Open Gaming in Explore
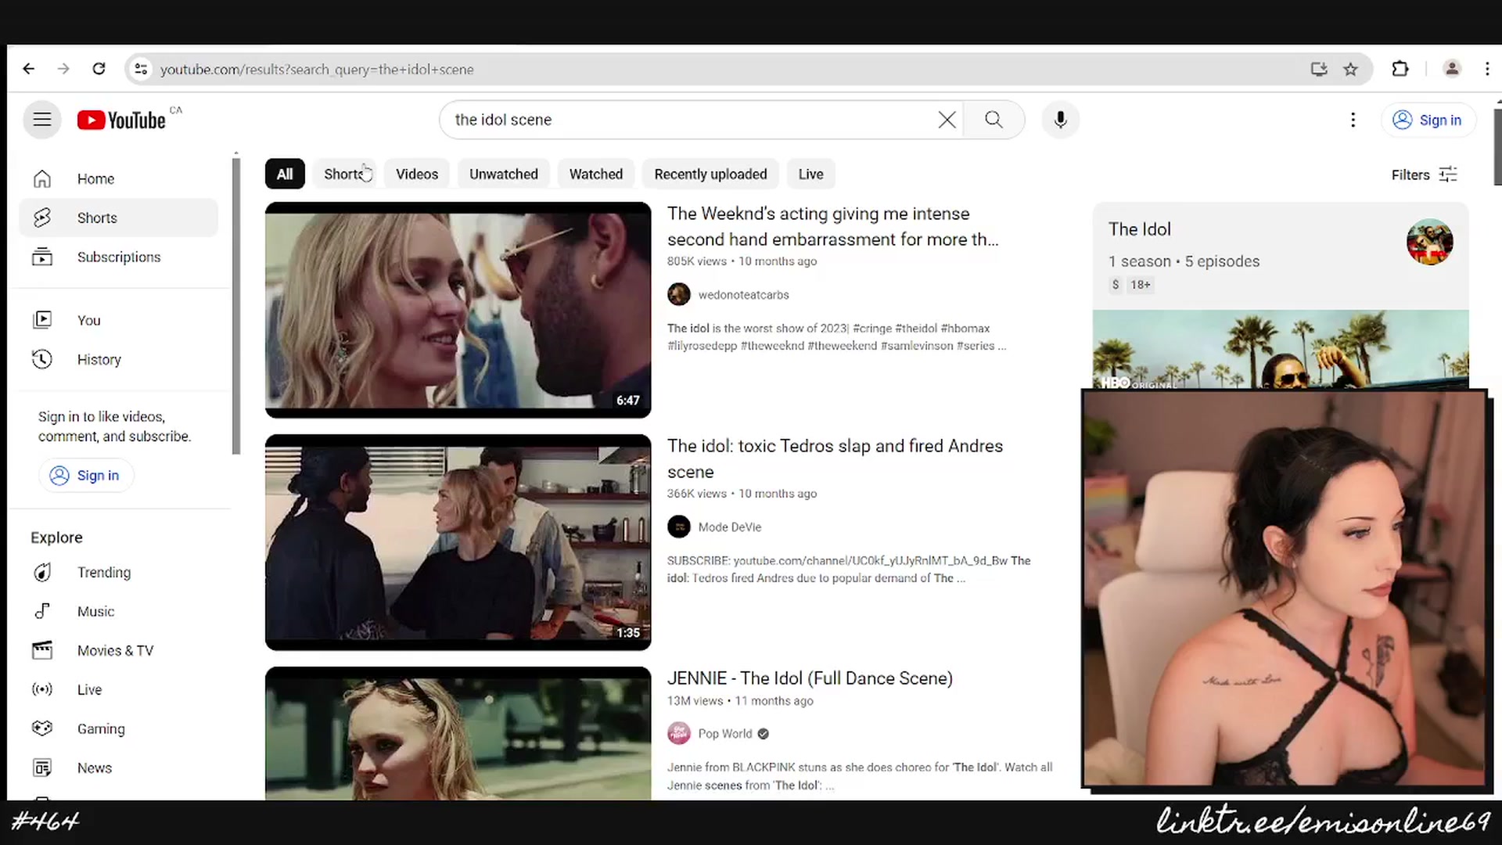 118,729
